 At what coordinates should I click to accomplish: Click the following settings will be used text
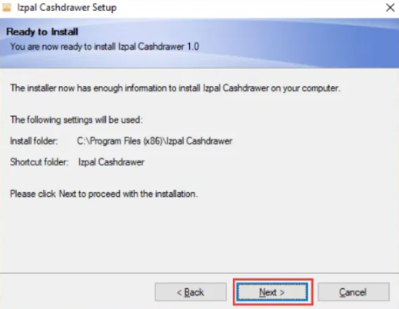click(x=76, y=120)
